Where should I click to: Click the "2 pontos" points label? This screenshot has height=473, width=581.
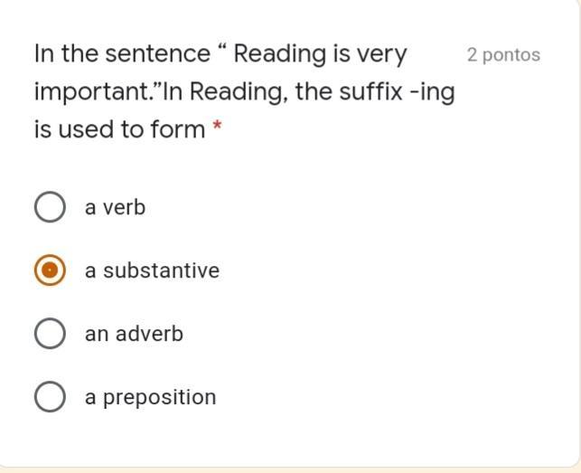(x=503, y=55)
